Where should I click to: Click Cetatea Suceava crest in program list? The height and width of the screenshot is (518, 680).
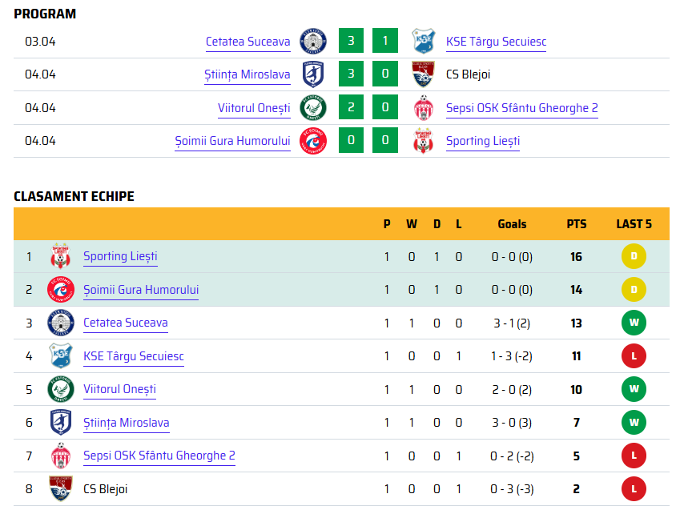point(312,41)
